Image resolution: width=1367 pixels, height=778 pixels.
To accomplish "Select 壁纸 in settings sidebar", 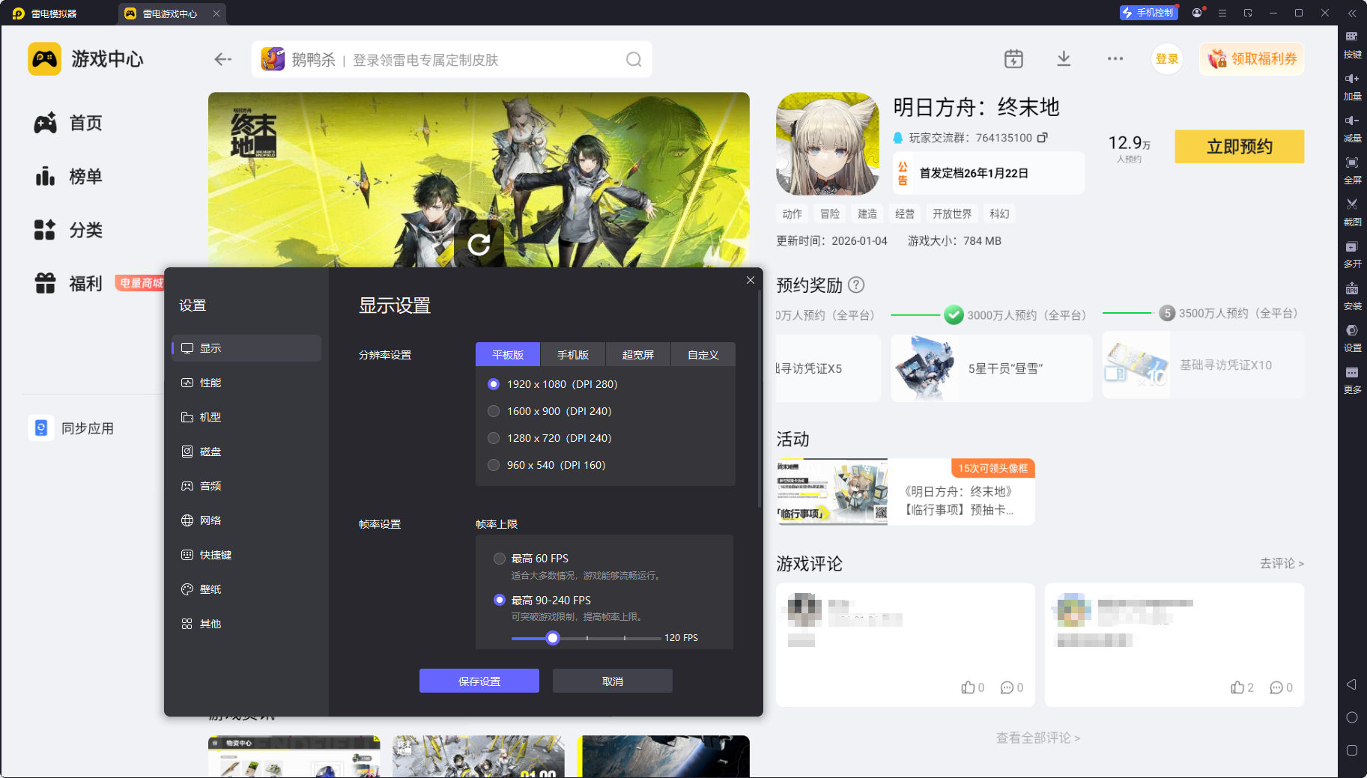I will coord(246,589).
